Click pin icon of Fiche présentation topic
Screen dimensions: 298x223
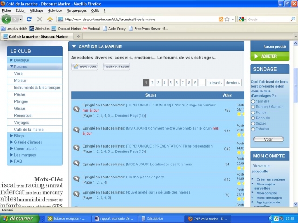tap(76, 148)
